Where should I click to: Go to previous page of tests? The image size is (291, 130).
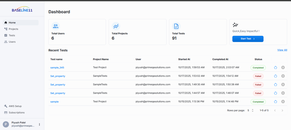tap(275, 110)
